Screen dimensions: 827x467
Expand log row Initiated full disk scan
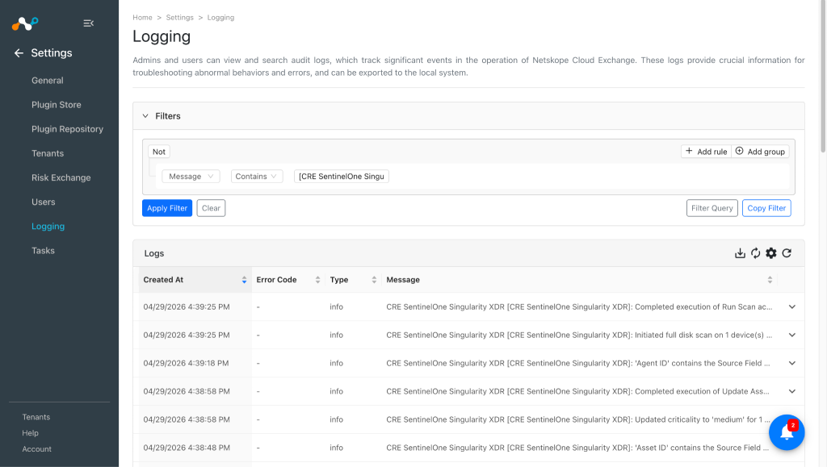click(791, 335)
